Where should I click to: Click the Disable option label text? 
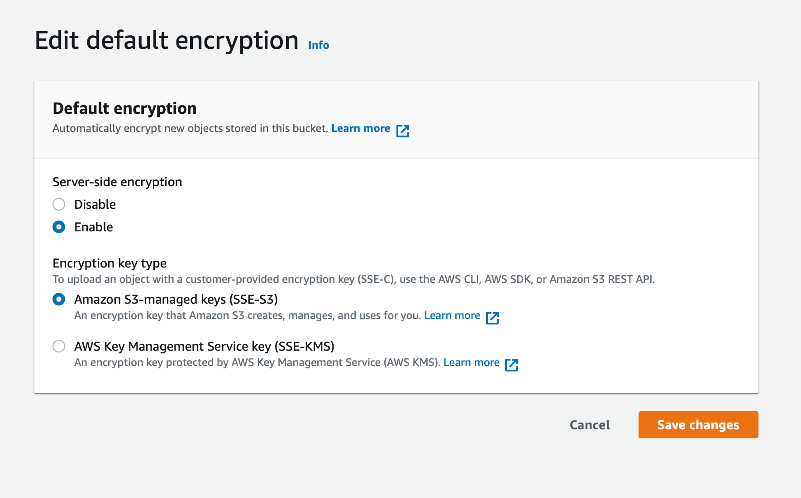tap(95, 204)
